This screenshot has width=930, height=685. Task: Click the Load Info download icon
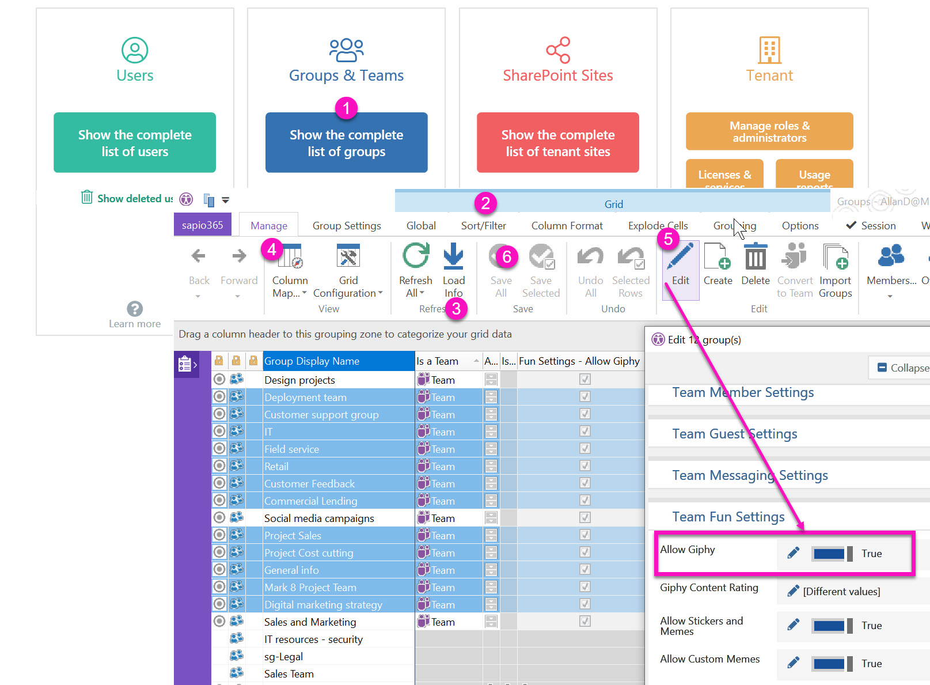click(x=453, y=257)
